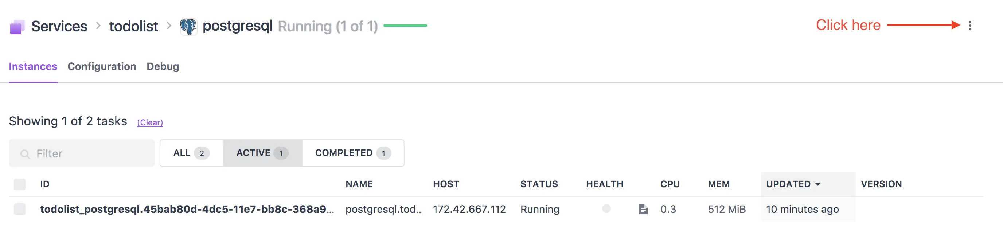Sort by UPDATED column arrow
This screenshot has height=250, width=1003.
pyautogui.click(x=817, y=184)
